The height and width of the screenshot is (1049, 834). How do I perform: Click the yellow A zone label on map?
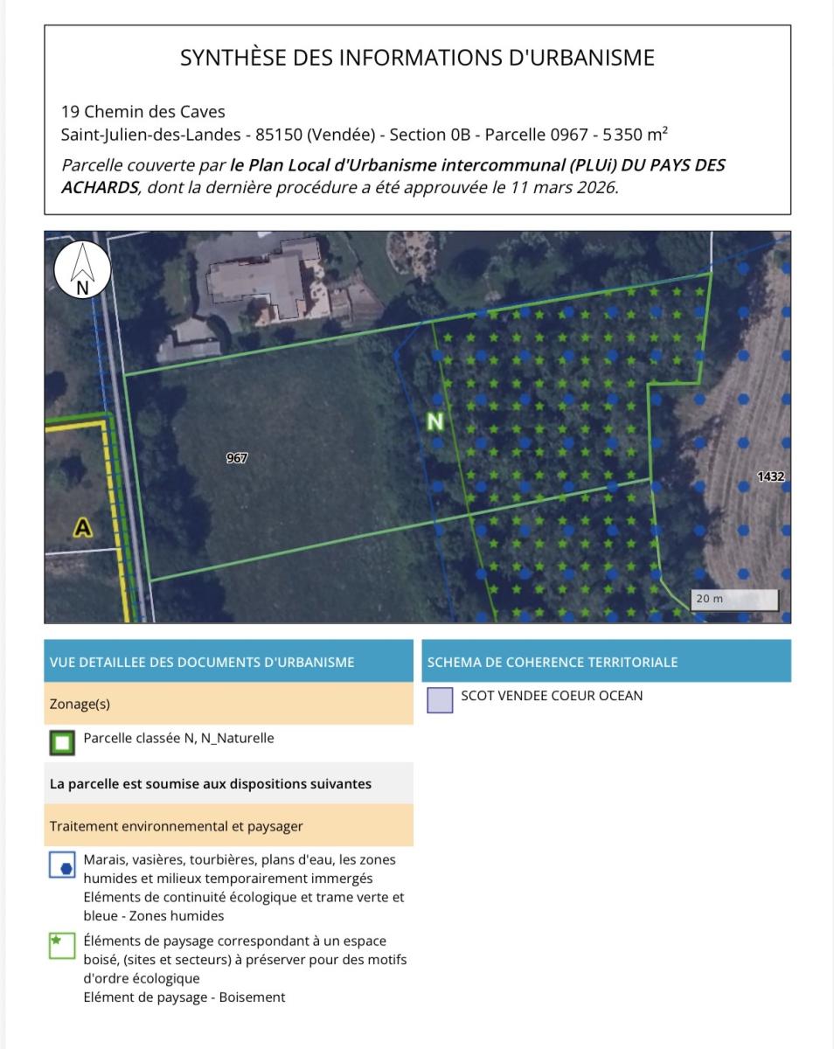82,528
